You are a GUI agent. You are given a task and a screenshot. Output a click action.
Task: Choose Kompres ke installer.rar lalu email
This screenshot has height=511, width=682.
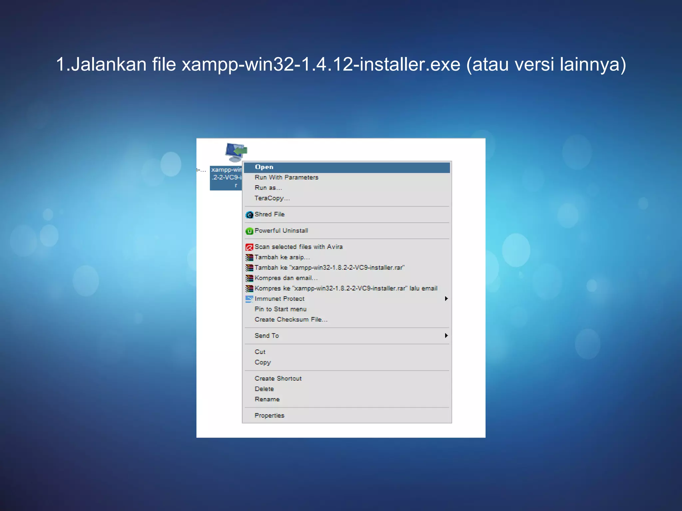pyautogui.click(x=347, y=288)
